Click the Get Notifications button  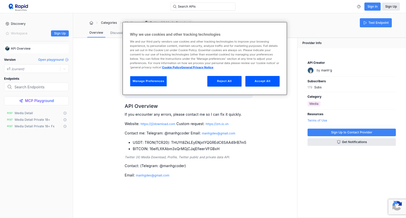tap(352, 142)
